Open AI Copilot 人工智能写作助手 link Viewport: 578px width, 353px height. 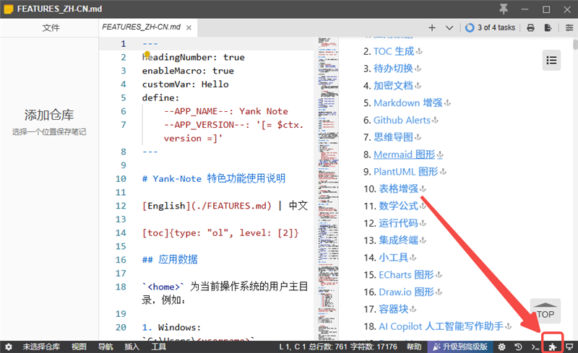(441, 326)
